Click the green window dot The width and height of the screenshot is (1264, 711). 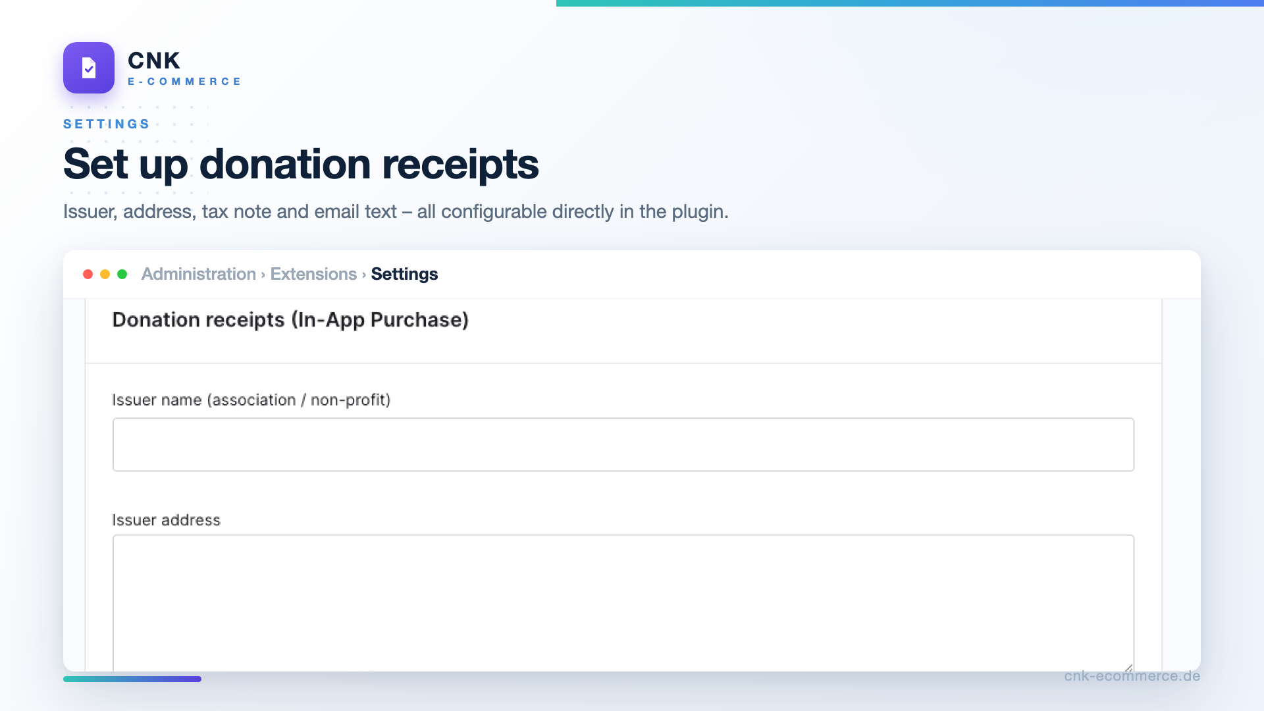(x=122, y=274)
